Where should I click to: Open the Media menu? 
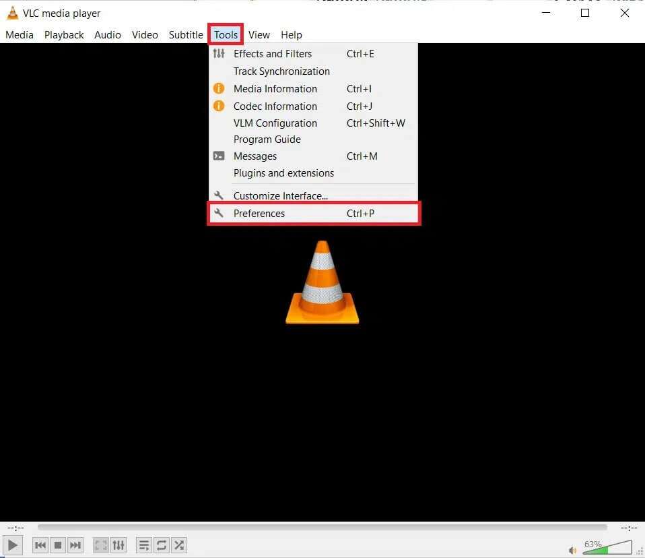(x=20, y=35)
